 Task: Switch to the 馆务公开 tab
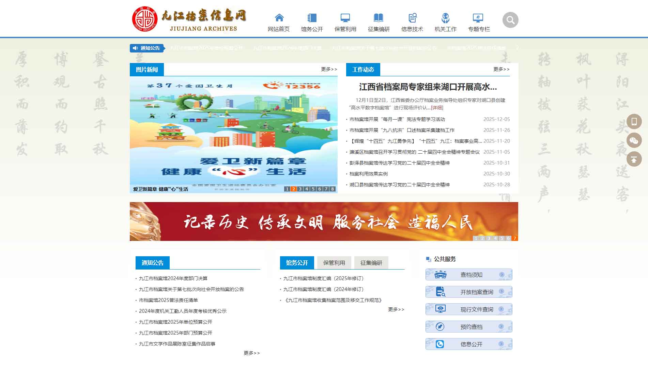[297, 263]
